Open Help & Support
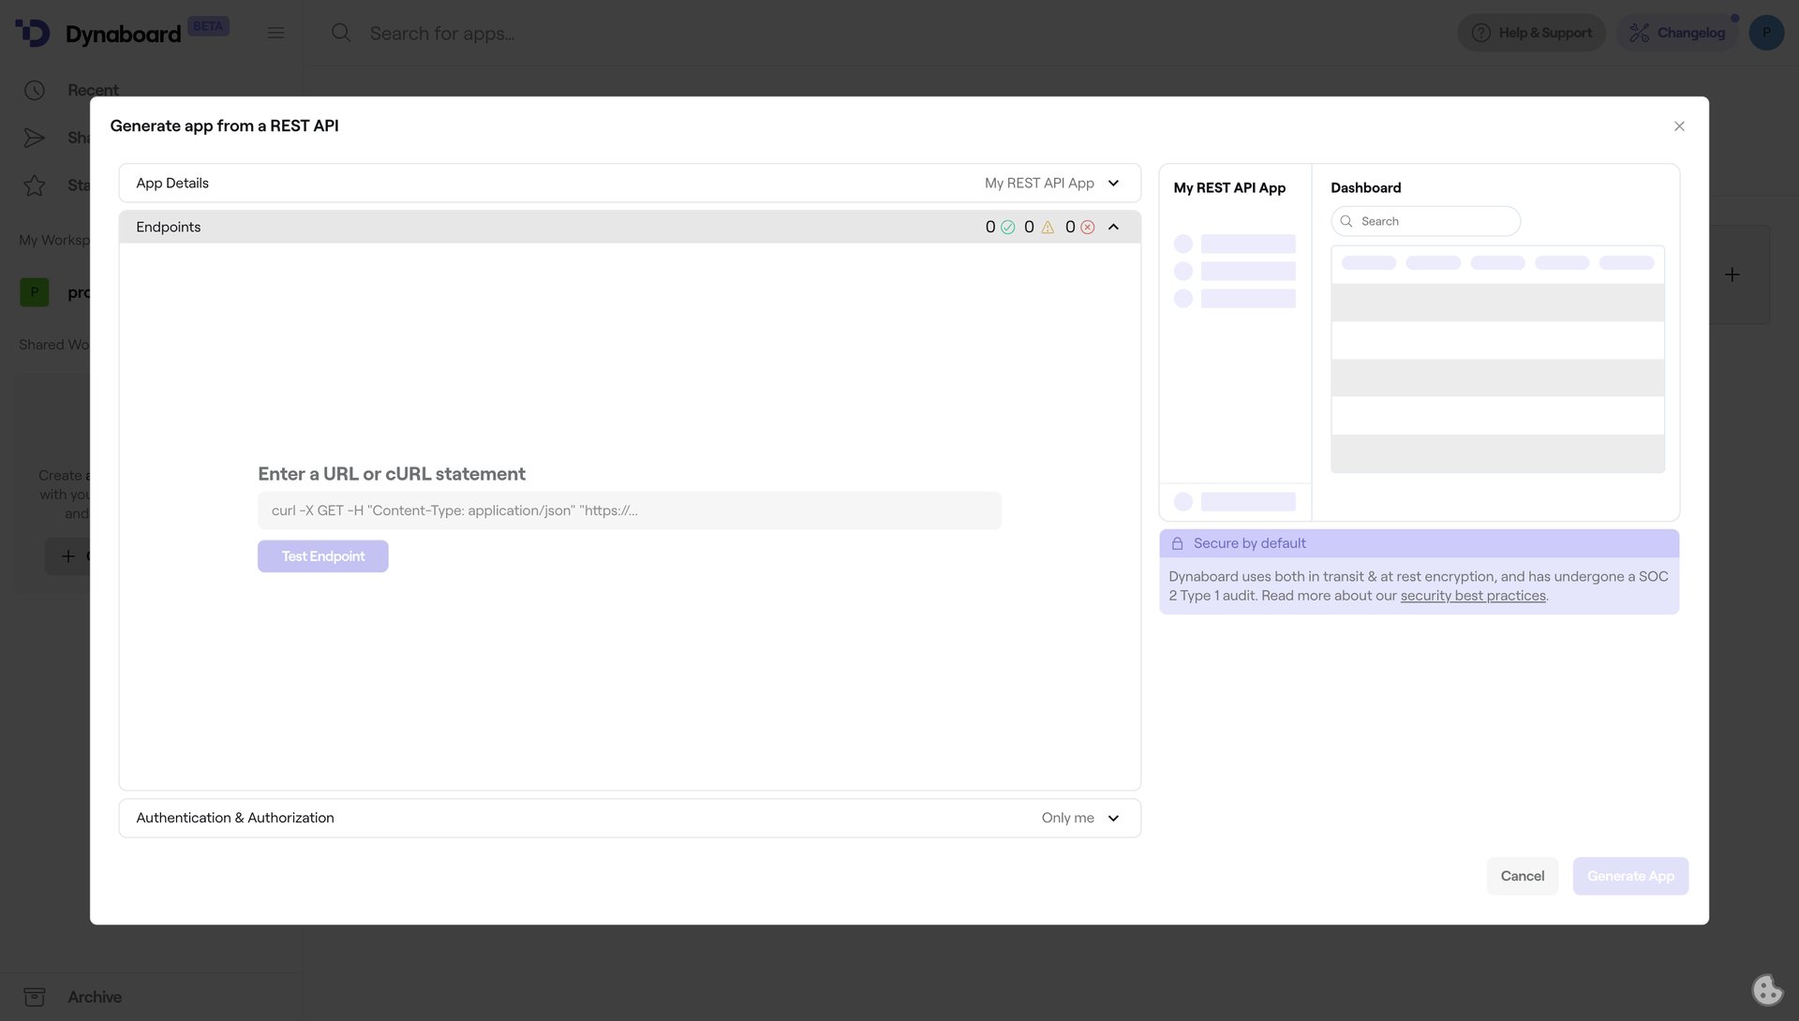Screen dimensions: 1799x1021 click(1531, 32)
